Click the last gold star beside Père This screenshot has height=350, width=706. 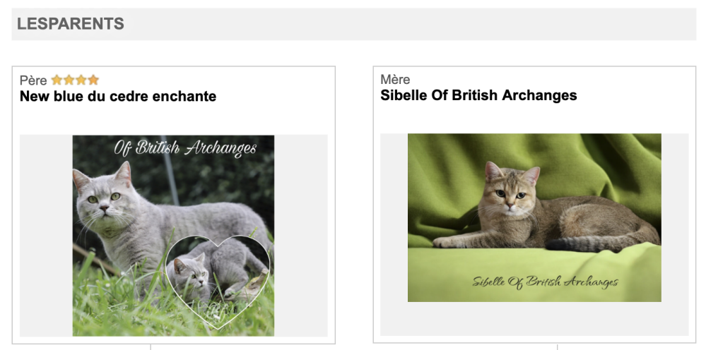93,80
